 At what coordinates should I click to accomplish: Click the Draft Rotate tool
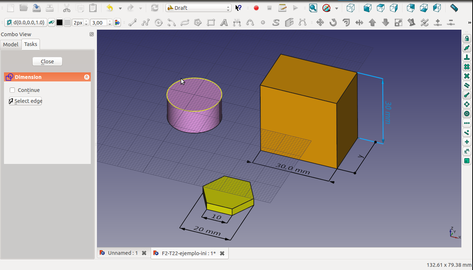point(333,23)
